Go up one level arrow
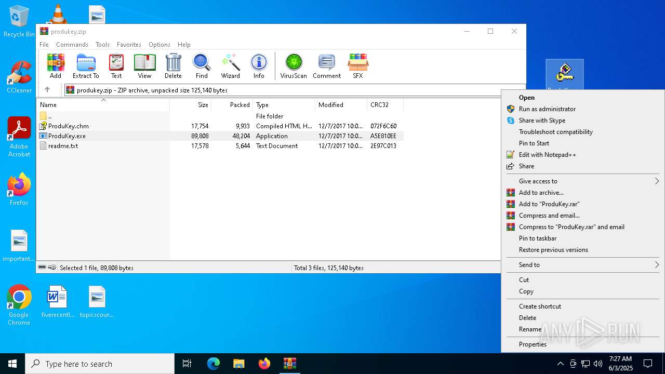The image size is (665, 374). 47,90
